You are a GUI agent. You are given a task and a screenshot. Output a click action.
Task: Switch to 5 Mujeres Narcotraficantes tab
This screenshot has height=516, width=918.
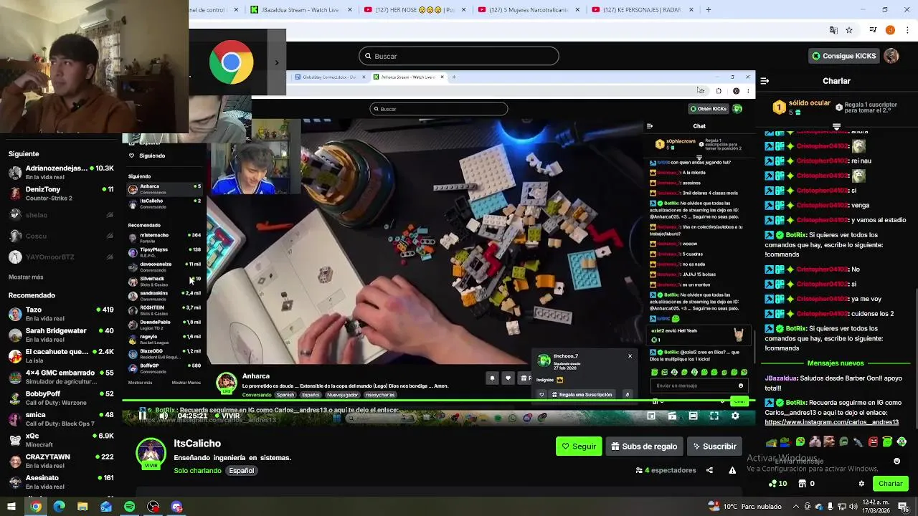coord(527,10)
